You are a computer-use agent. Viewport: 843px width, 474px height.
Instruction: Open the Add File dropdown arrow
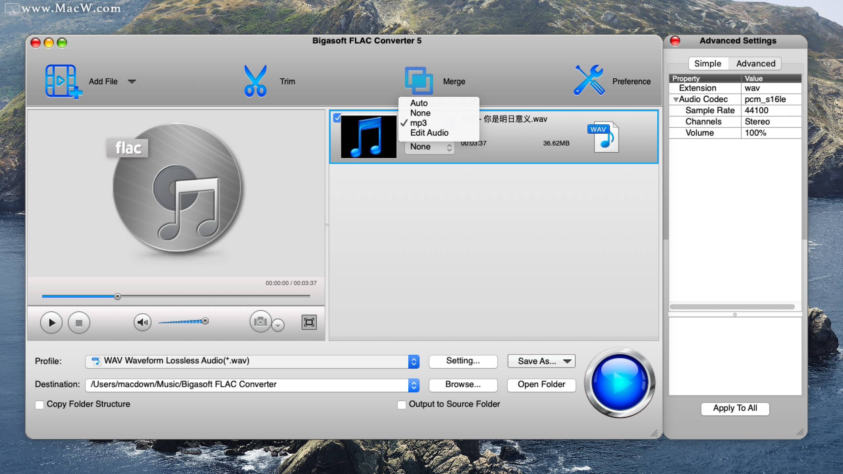pyautogui.click(x=132, y=82)
